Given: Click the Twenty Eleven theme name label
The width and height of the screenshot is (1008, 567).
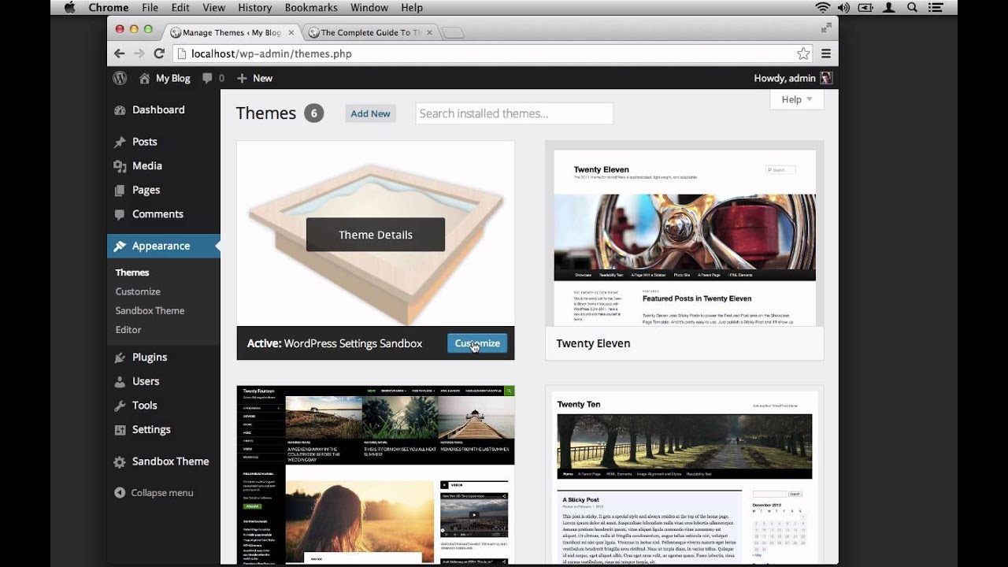Looking at the screenshot, I should click(593, 343).
